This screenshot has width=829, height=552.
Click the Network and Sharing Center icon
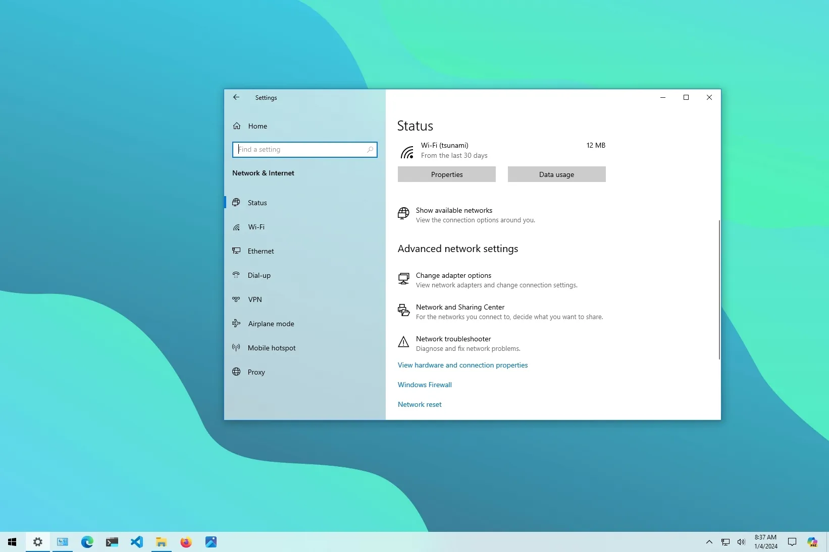click(x=403, y=310)
